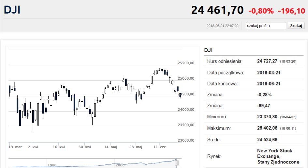Click the 2000 label in the navigator timeline
Viewport: 308px width, 168px height.
pos(120,165)
